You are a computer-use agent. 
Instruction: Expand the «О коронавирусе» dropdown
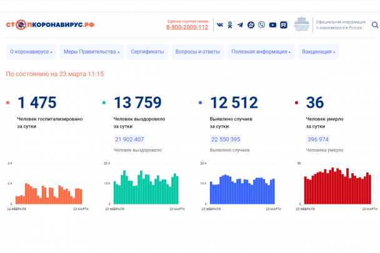[x=31, y=52]
